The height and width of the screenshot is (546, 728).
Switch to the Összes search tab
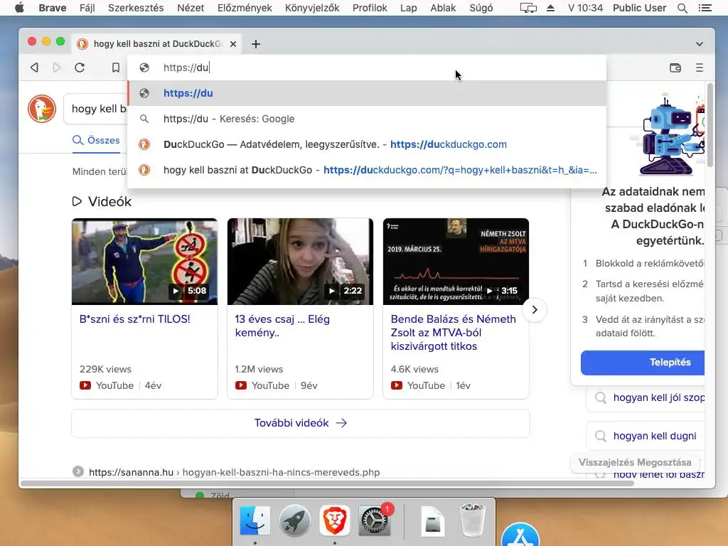tap(96, 140)
